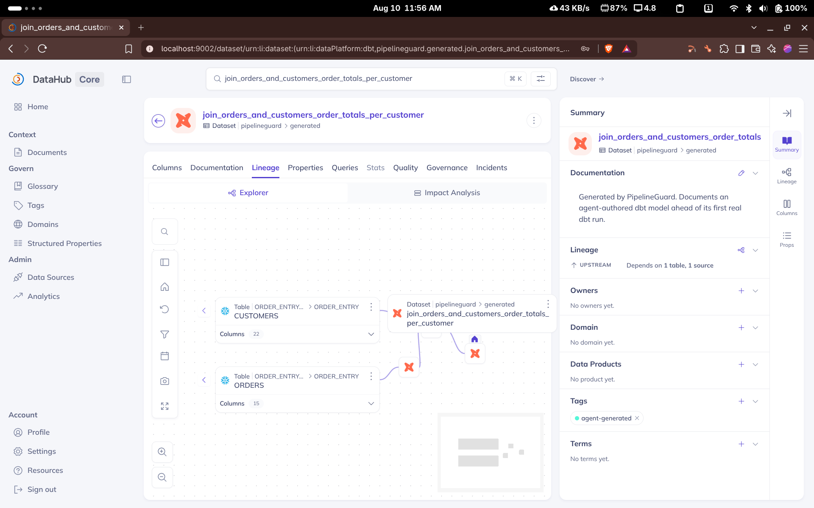The width and height of the screenshot is (814, 508).
Task: Open the Governance tab
Action: click(x=447, y=168)
